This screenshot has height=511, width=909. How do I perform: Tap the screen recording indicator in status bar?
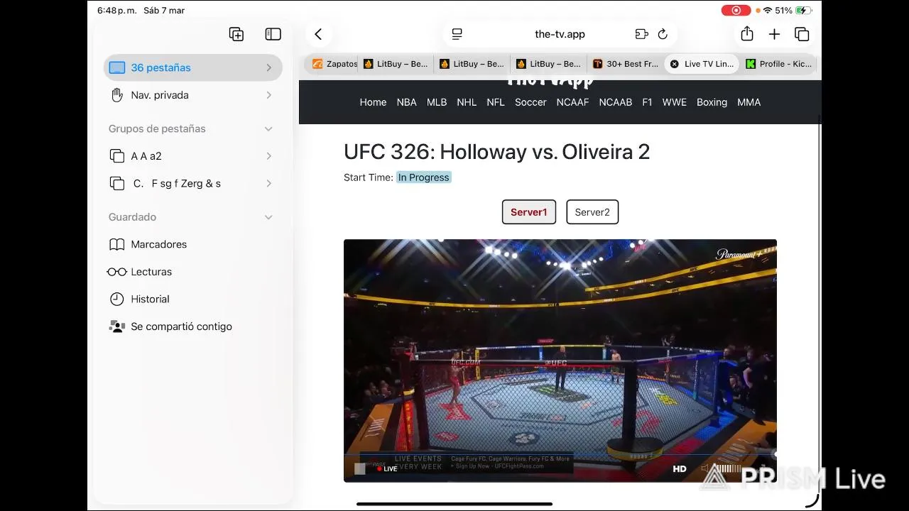[736, 11]
